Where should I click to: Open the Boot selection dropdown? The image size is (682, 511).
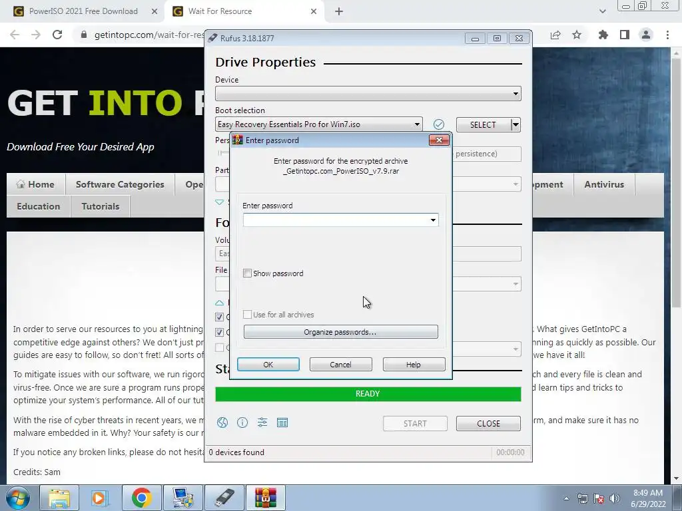[x=319, y=124]
